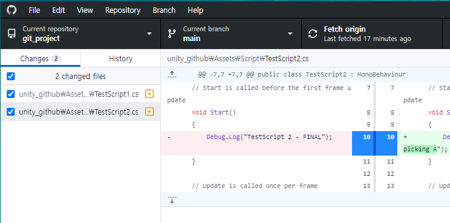The height and width of the screenshot is (223, 450).
Task: Click the "void Start()" line in old diff
Action: pos(214,113)
